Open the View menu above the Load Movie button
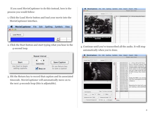 point(67,27)
